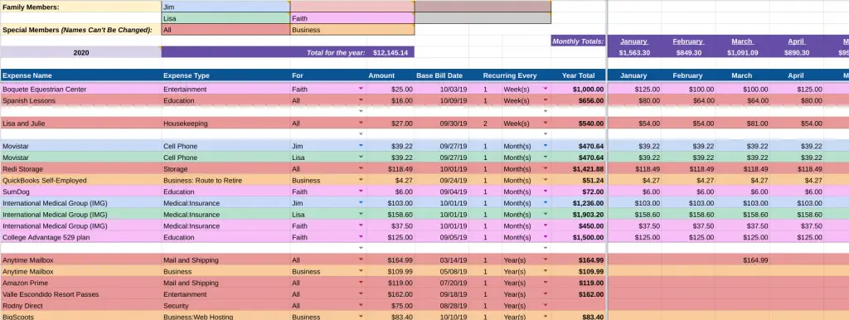Click the Family Members label cell
Image resolution: width=849 pixels, height=320 pixels.
click(x=80, y=7)
